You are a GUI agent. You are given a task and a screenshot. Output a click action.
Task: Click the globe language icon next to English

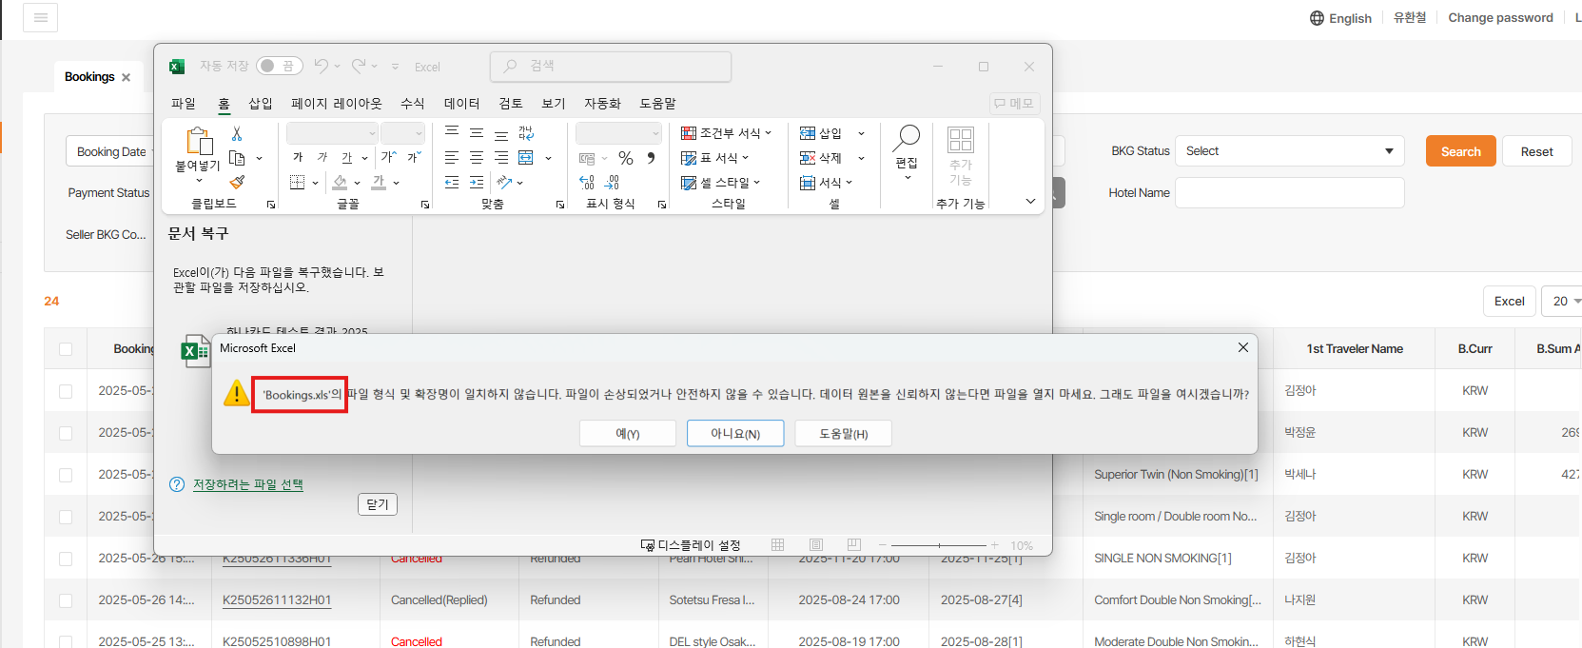coord(1317,18)
